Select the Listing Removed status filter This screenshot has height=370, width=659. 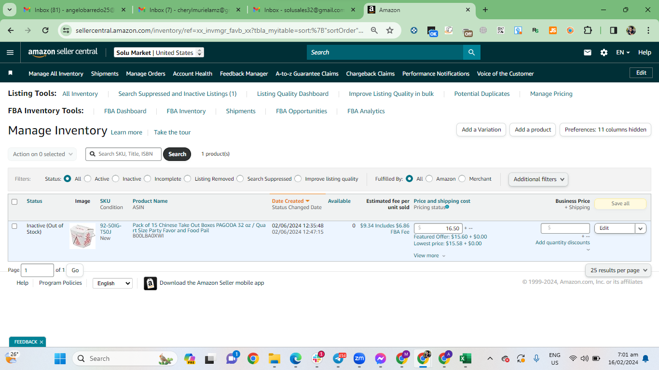click(x=188, y=179)
